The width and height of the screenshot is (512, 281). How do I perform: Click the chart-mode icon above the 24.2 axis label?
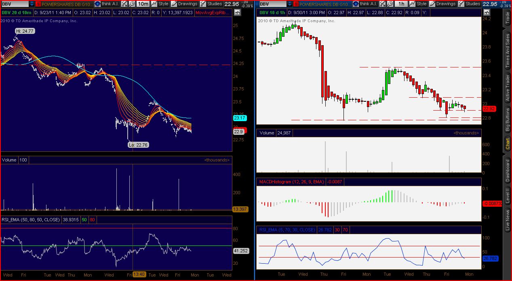pyautogui.click(x=487, y=13)
